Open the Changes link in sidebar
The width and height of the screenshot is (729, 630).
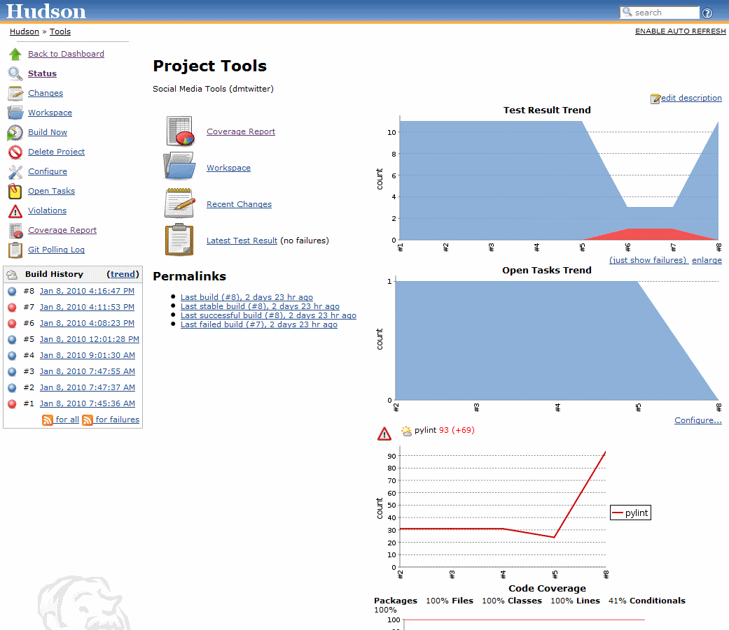coord(46,93)
